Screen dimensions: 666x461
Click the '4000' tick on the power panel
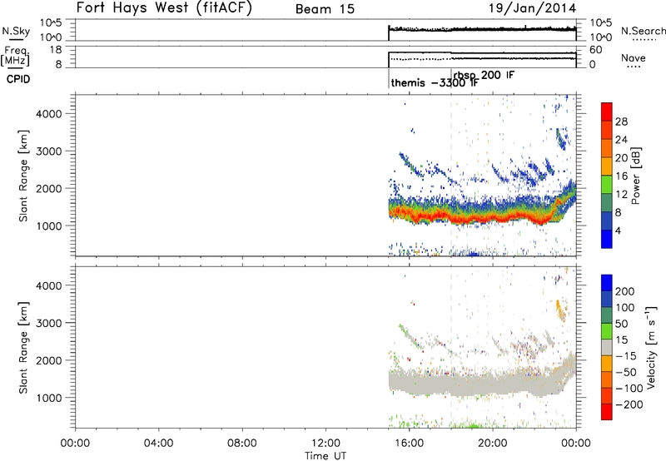tap(49, 114)
